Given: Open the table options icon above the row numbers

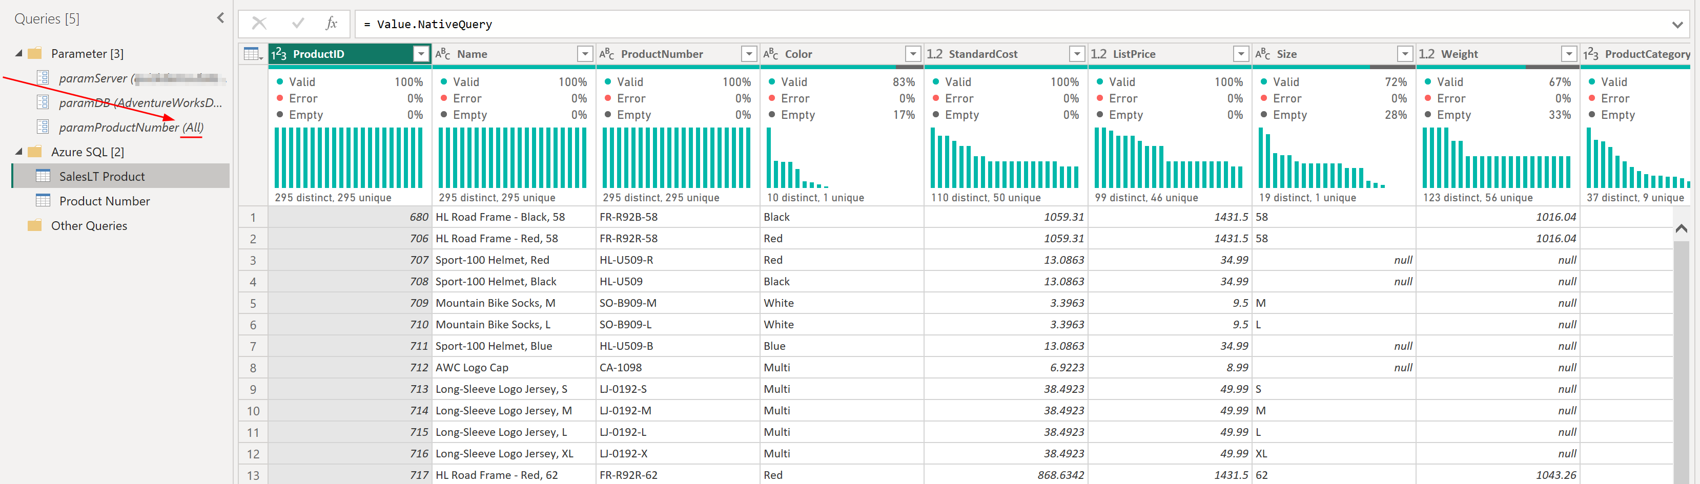Looking at the screenshot, I should pos(251,53).
